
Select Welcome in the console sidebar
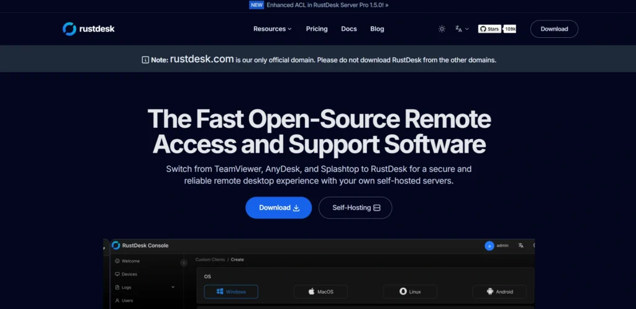coord(127,261)
